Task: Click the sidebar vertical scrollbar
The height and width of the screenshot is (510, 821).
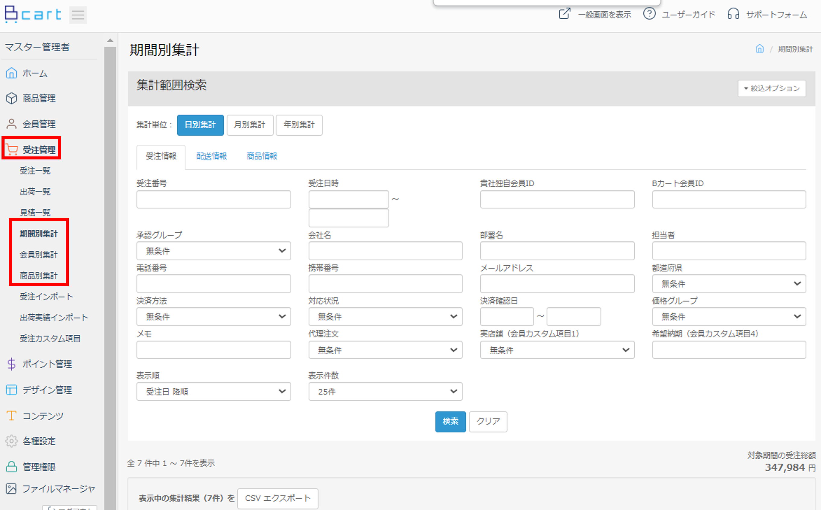Action: (x=110, y=278)
